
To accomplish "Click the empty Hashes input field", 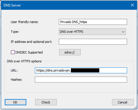I will pyautogui.click(x=81, y=80).
